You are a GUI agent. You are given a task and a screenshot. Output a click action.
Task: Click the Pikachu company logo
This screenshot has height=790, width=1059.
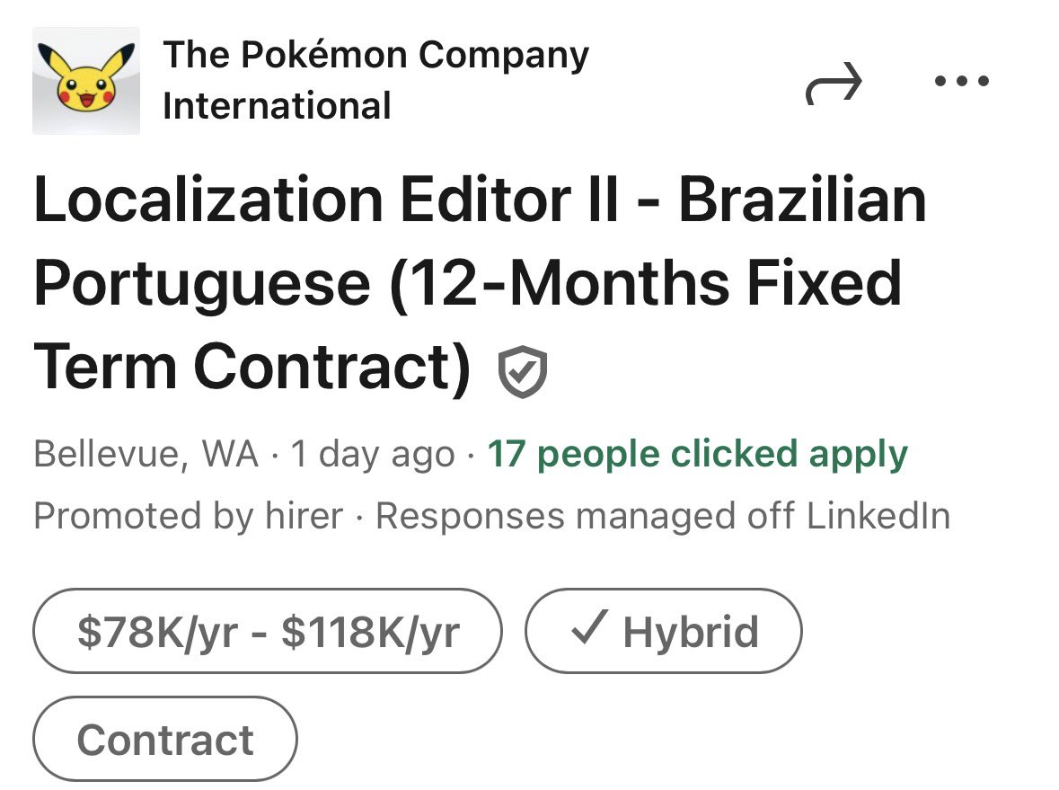[86, 81]
